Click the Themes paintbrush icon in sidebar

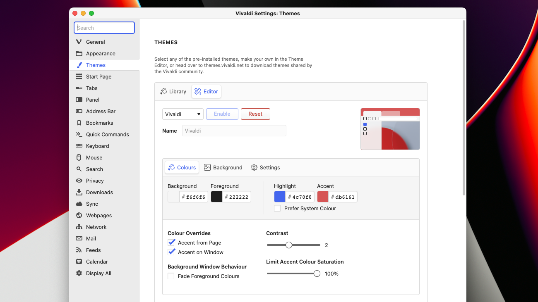click(79, 65)
